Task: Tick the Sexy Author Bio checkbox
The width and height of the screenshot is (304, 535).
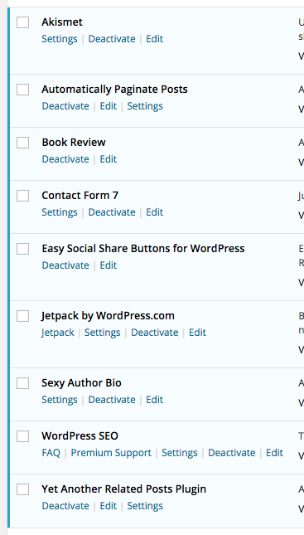Action: pos(23,383)
